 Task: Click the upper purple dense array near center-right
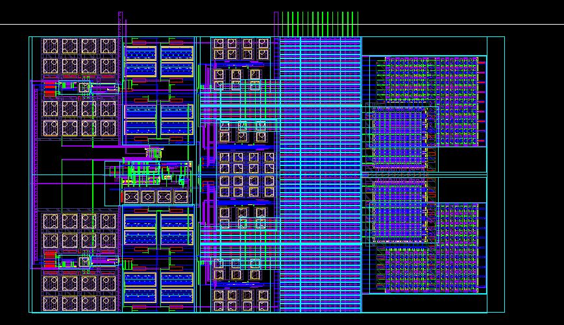(399, 136)
